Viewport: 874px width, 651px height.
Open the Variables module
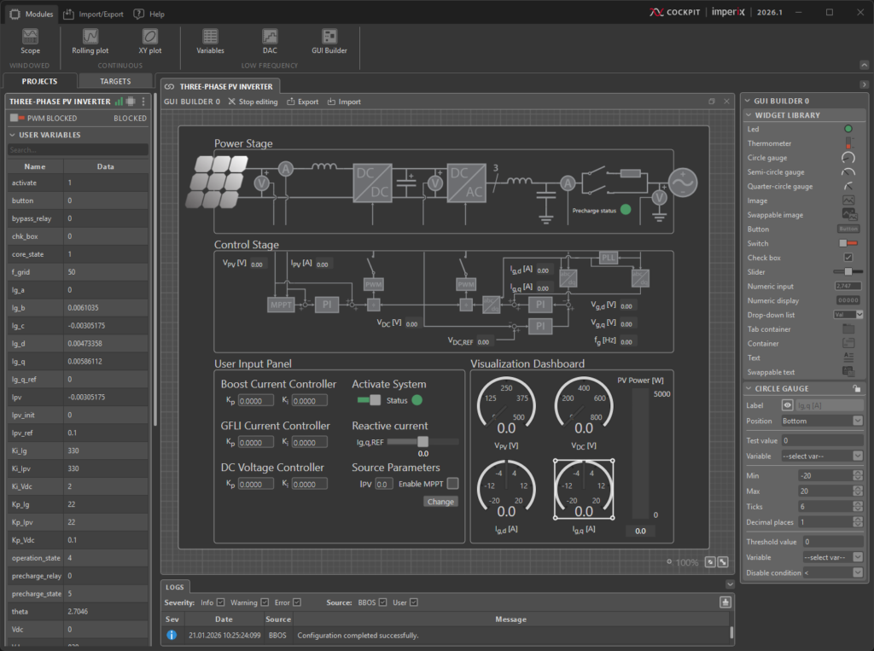210,41
